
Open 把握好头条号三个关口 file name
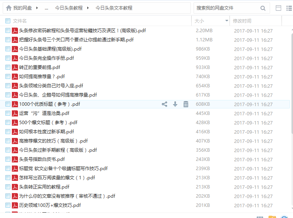(76, 40)
